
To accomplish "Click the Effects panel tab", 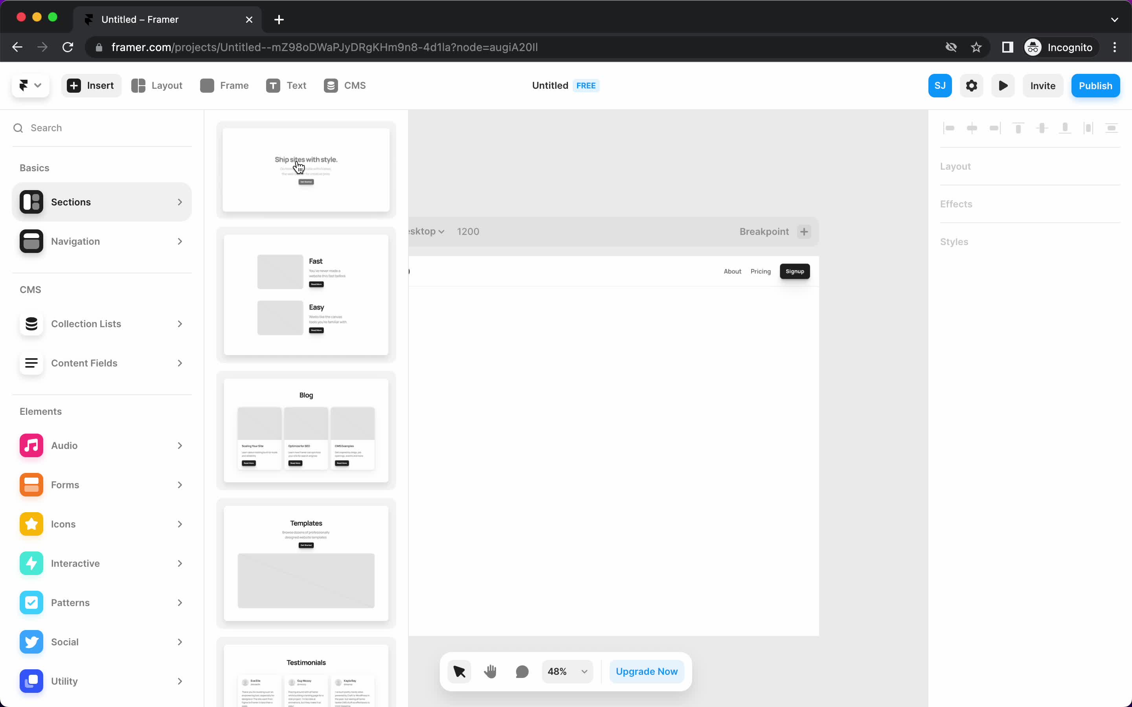I will coord(956,203).
